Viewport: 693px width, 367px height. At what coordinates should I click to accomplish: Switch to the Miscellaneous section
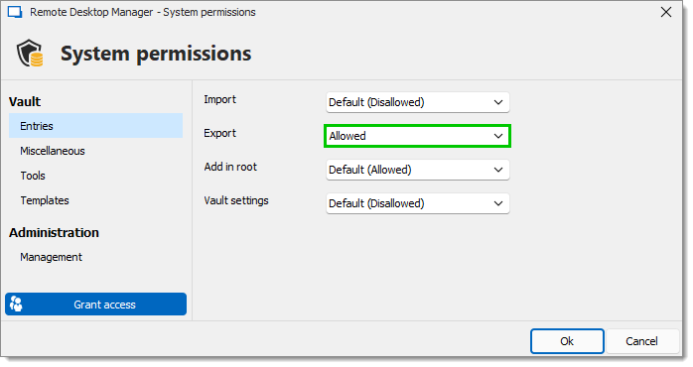[x=53, y=151]
